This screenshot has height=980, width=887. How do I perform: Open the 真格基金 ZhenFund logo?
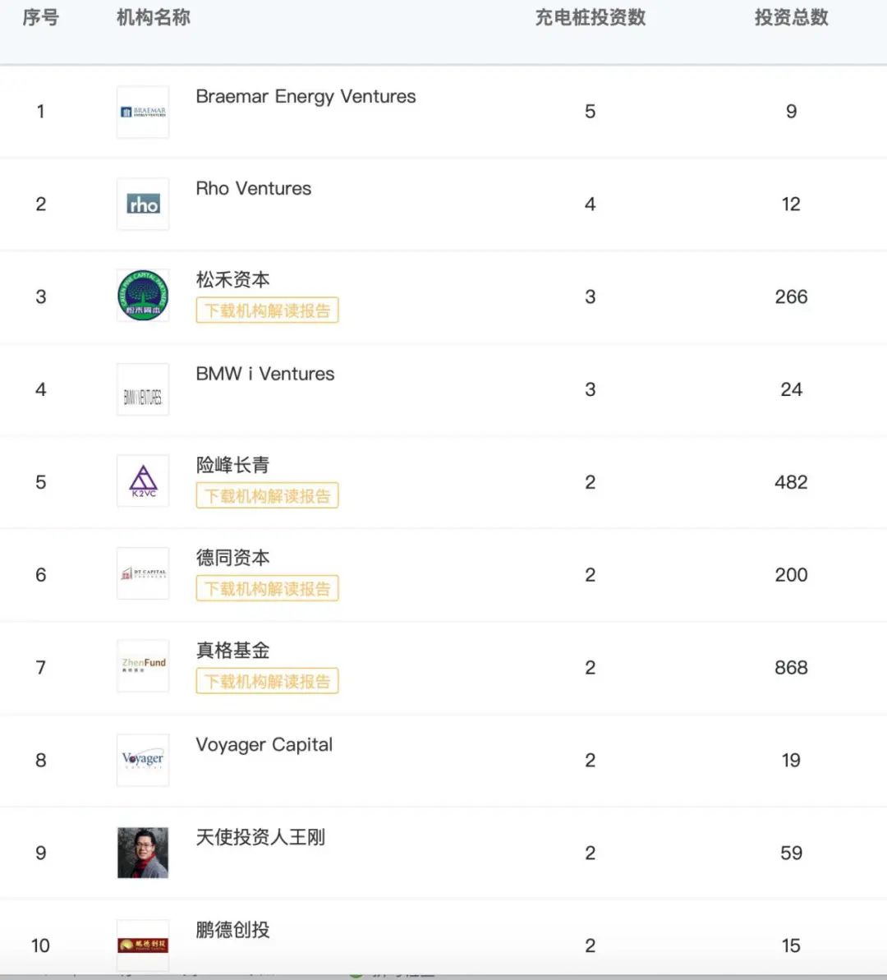pyautogui.click(x=143, y=666)
